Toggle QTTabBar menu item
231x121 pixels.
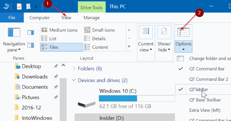coord(203,89)
